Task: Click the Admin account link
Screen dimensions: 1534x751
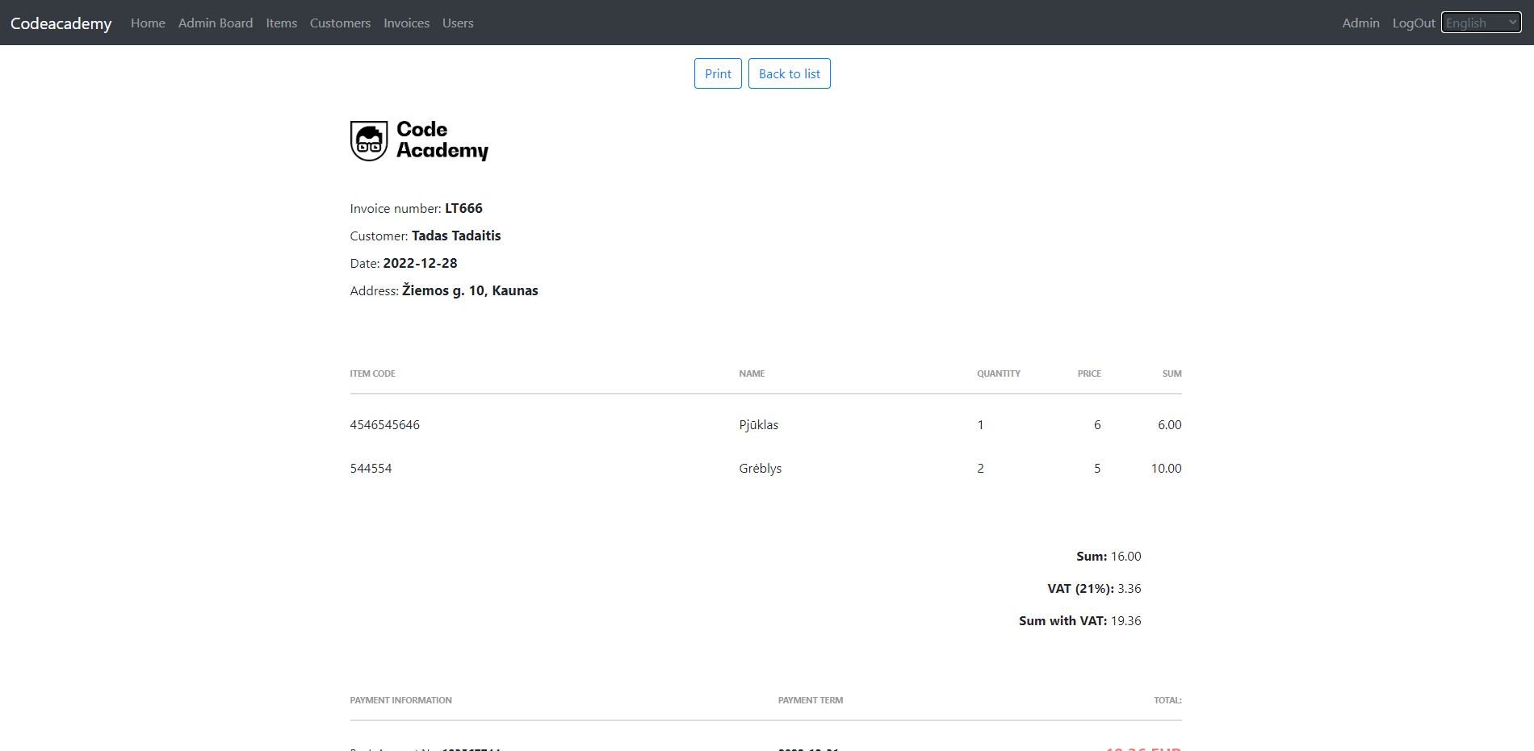Action: [x=1360, y=23]
